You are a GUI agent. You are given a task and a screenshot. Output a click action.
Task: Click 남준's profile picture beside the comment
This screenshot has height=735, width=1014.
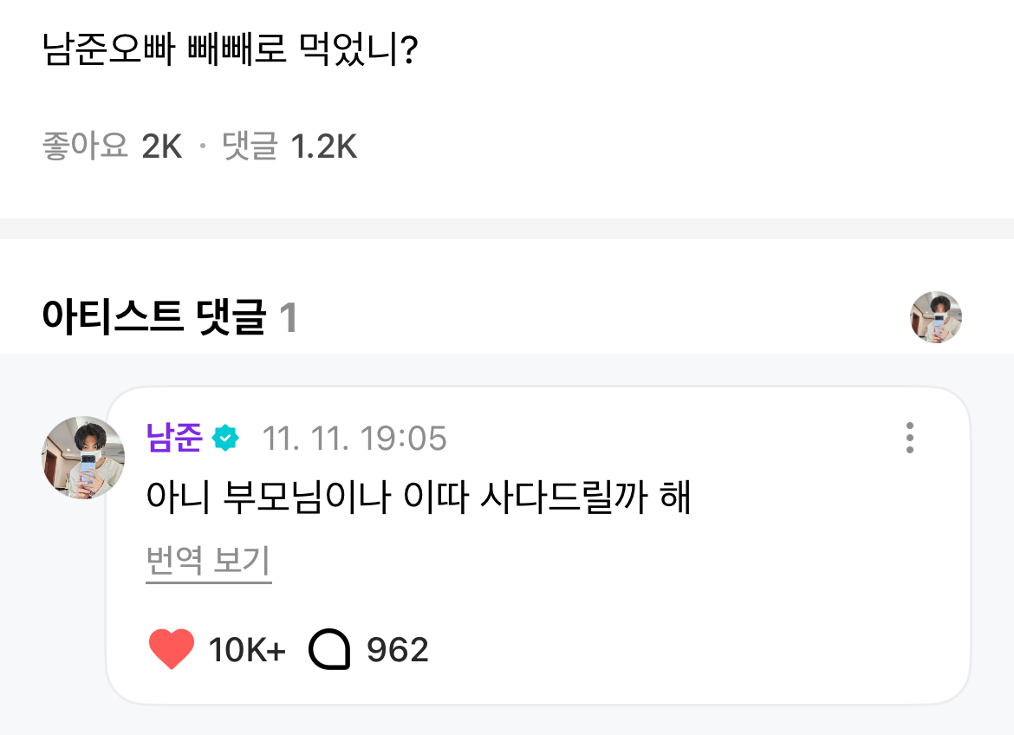click(x=83, y=458)
